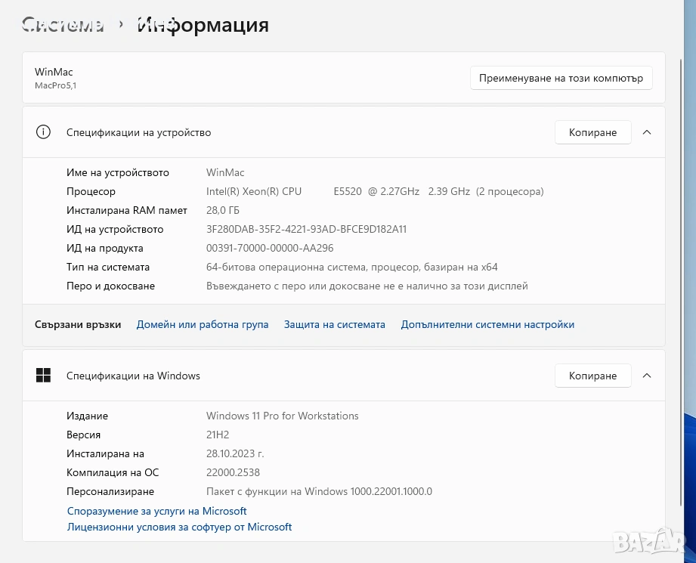Go back to Система in the breadcrumb
Image resolution: width=696 pixels, height=563 pixels.
(x=63, y=25)
